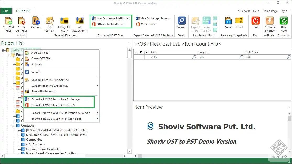Choose Save Attachments in context menu
Screen dimensions: 292x164
point(61,91)
